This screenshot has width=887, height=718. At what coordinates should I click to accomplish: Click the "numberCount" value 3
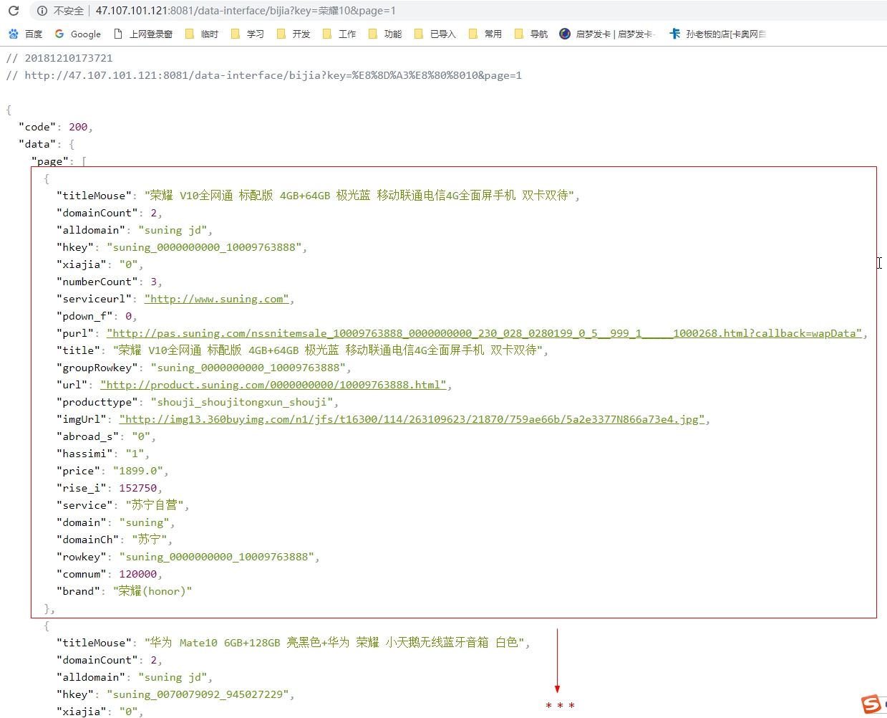click(153, 282)
